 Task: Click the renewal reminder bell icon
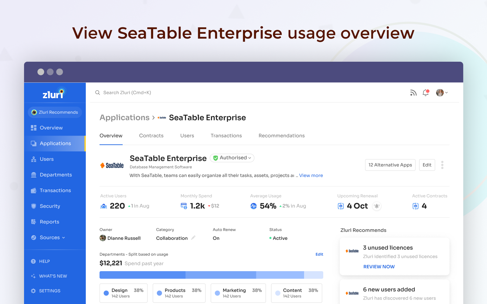click(377, 206)
